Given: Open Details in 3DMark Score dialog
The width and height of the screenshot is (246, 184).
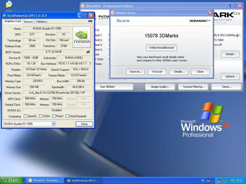Looking at the screenshot, I should pos(179,72).
